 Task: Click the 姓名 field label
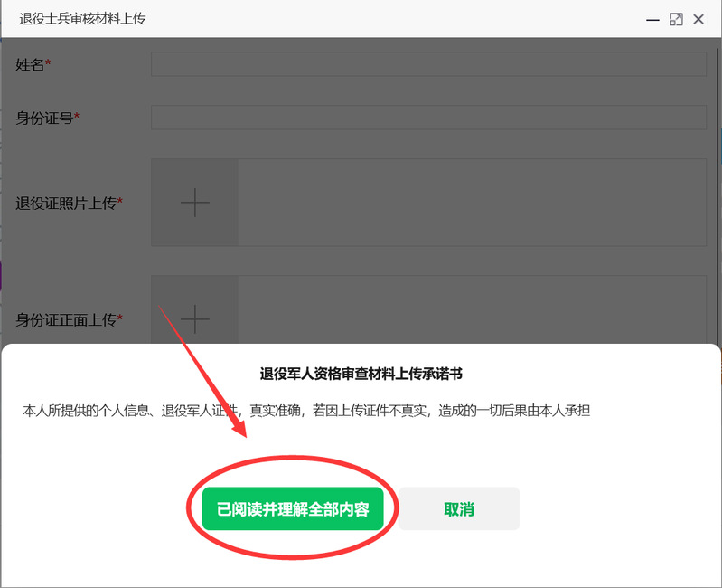30,64
